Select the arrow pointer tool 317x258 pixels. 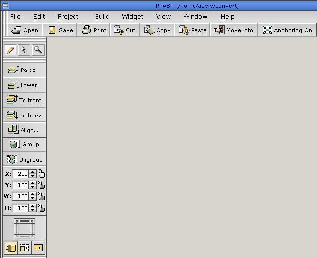coord(24,50)
